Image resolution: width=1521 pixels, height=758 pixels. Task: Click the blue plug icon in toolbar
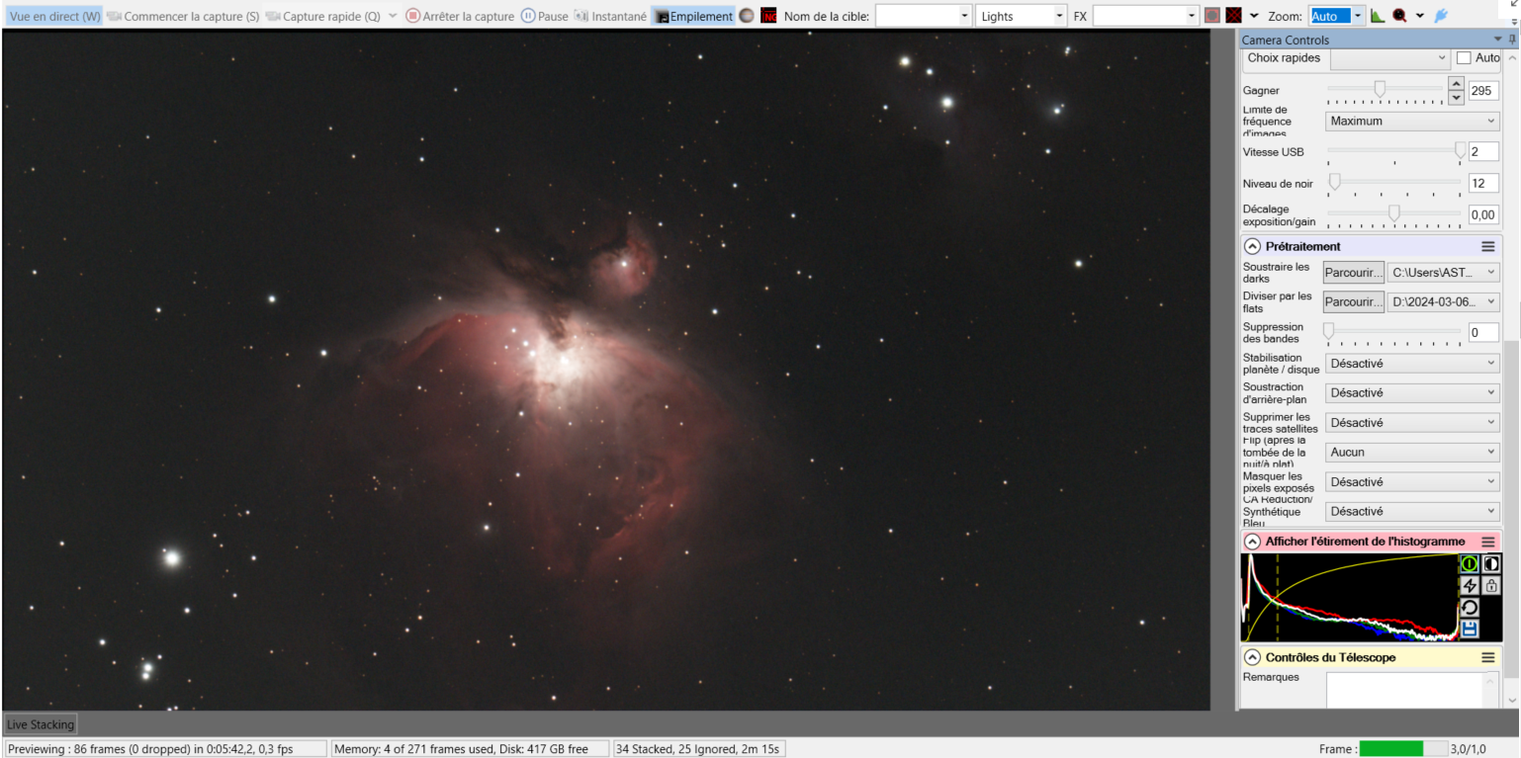(1441, 16)
